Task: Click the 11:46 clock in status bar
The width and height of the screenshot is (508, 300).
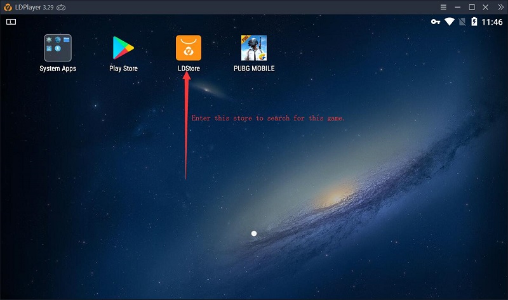Action: [491, 22]
